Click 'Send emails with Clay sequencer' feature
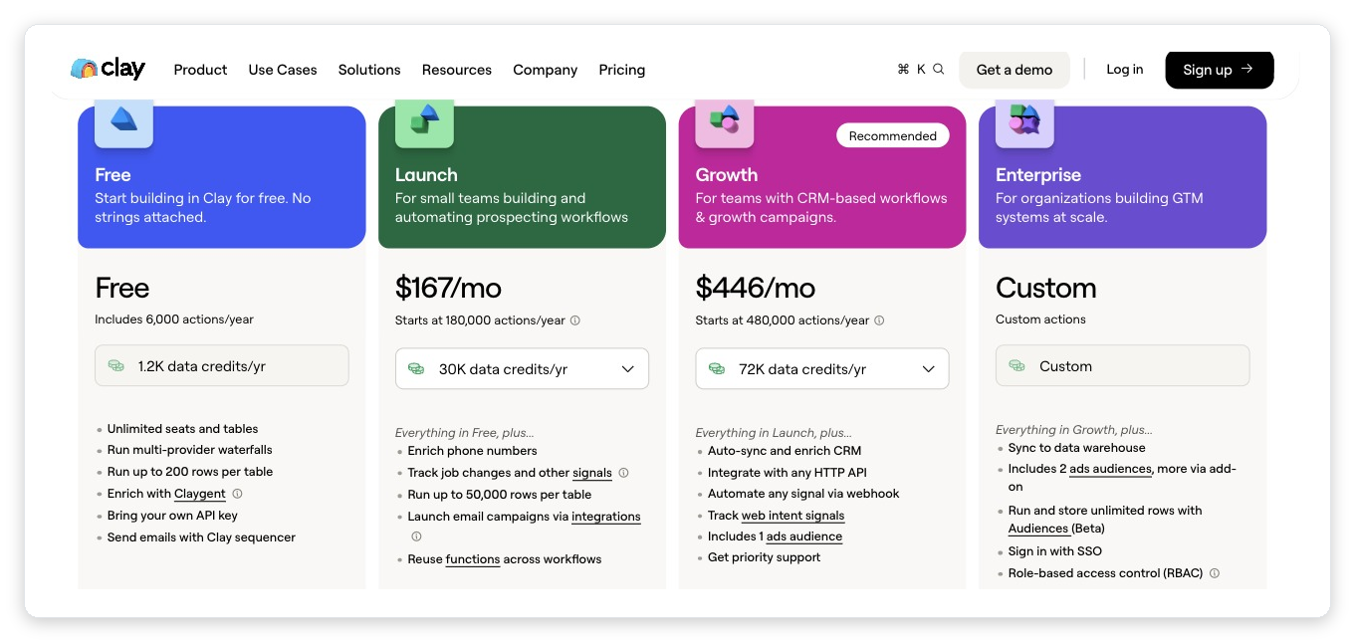Viewport: 1354px width, 641px height. coord(201,537)
